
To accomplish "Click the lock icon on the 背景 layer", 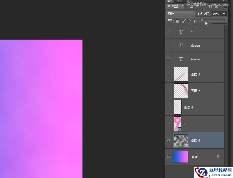I will [218, 157].
